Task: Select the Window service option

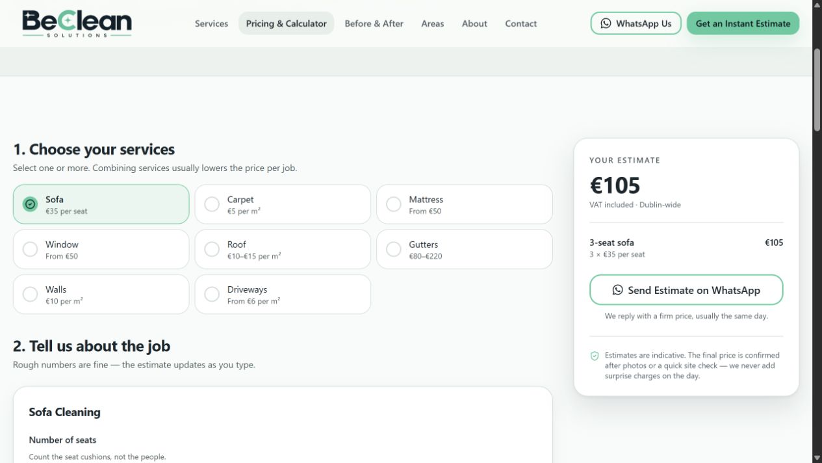Action: click(x=101, y=249)
